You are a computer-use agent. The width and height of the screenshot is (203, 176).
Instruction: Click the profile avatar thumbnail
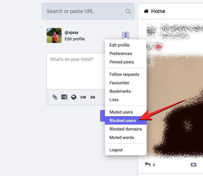point(54,35)
